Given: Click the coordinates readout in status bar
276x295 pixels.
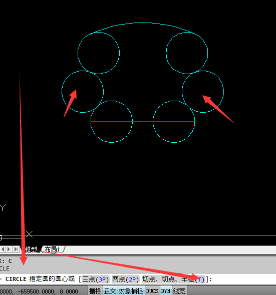Looking at the screenshot, I should coord(39,291).
